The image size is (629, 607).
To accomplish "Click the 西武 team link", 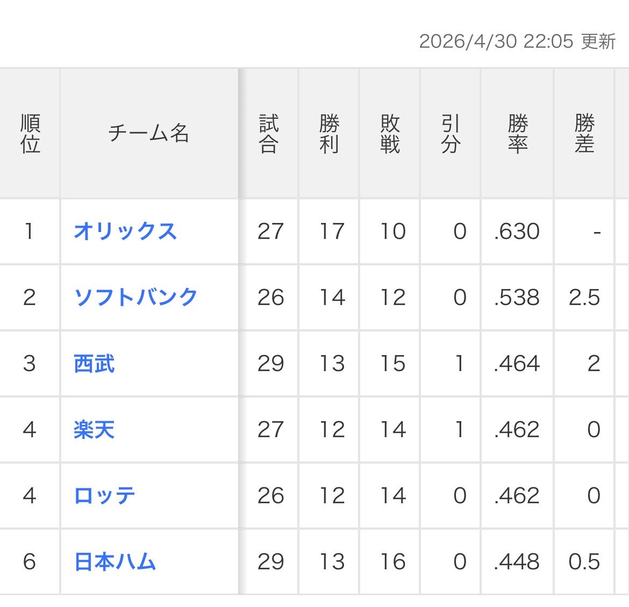I will click(x=94, y=364).
